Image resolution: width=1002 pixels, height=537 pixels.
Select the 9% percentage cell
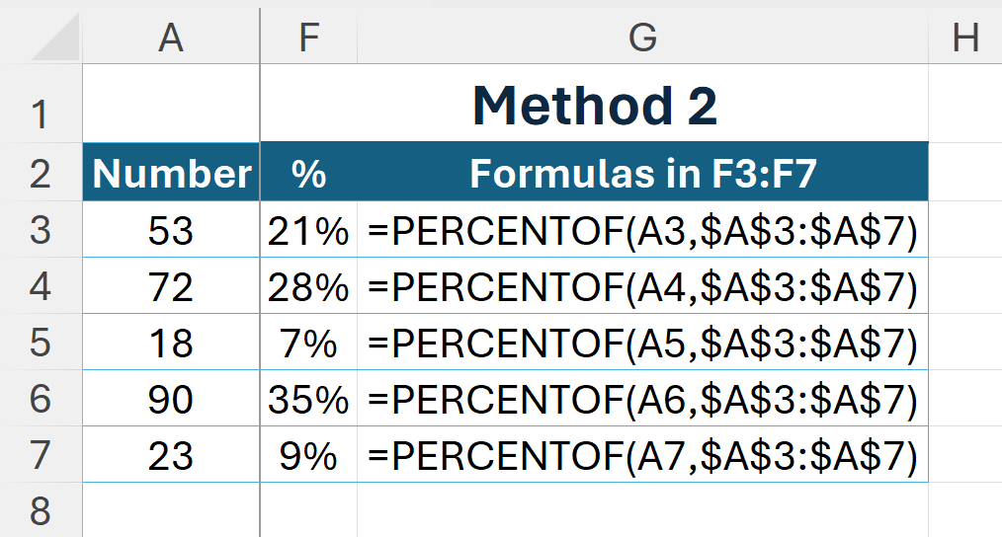point(308,454)
